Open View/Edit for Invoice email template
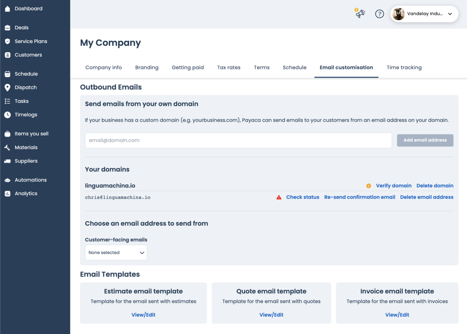 [x=397, y=315]
